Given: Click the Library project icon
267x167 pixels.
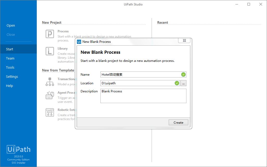Looking at the screenshot, I should [50, 51].
